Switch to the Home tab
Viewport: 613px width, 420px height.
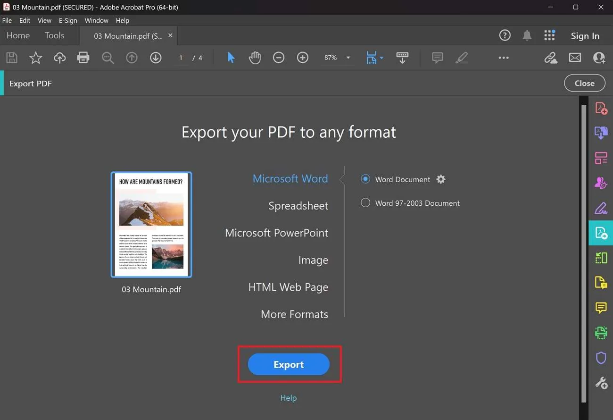(x=18, y=35)
